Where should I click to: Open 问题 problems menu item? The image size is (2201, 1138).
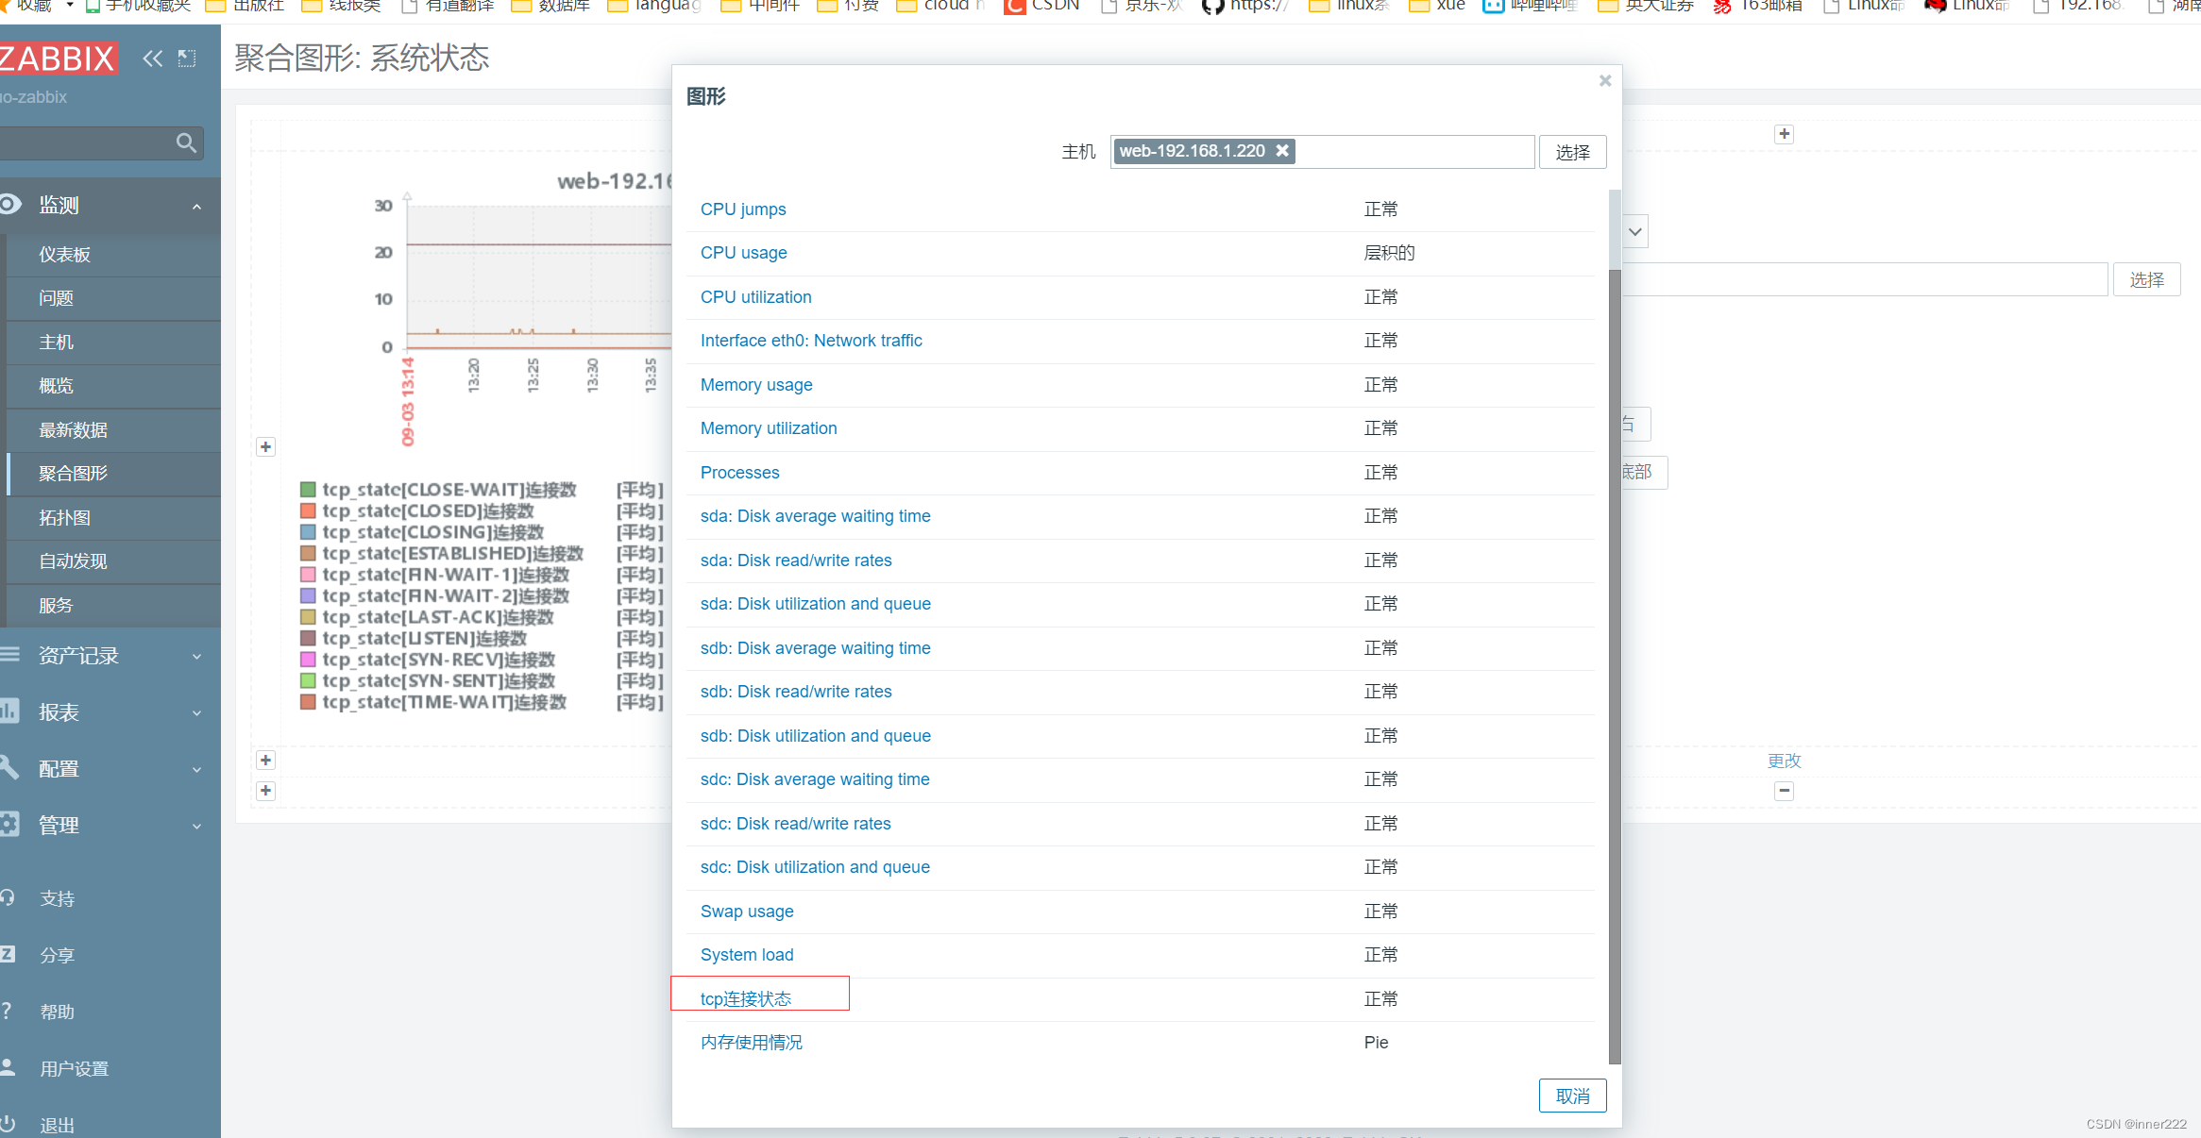click(x=56, y=298)
